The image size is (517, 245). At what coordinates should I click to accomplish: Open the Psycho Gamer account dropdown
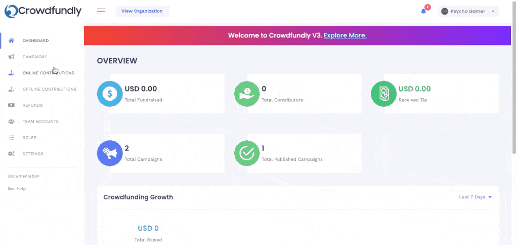(468, 11)
